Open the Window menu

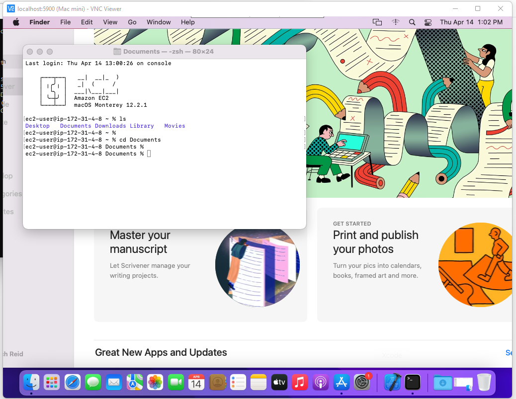point(159,22)
